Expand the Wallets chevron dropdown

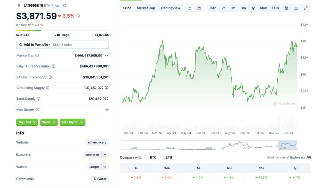point(105,167)
